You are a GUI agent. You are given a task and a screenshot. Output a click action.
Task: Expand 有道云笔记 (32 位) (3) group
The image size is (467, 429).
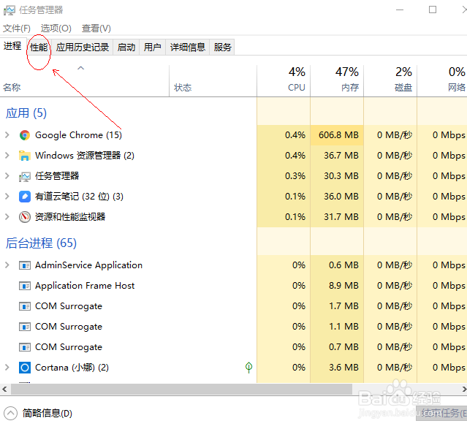tap(7, 197)
